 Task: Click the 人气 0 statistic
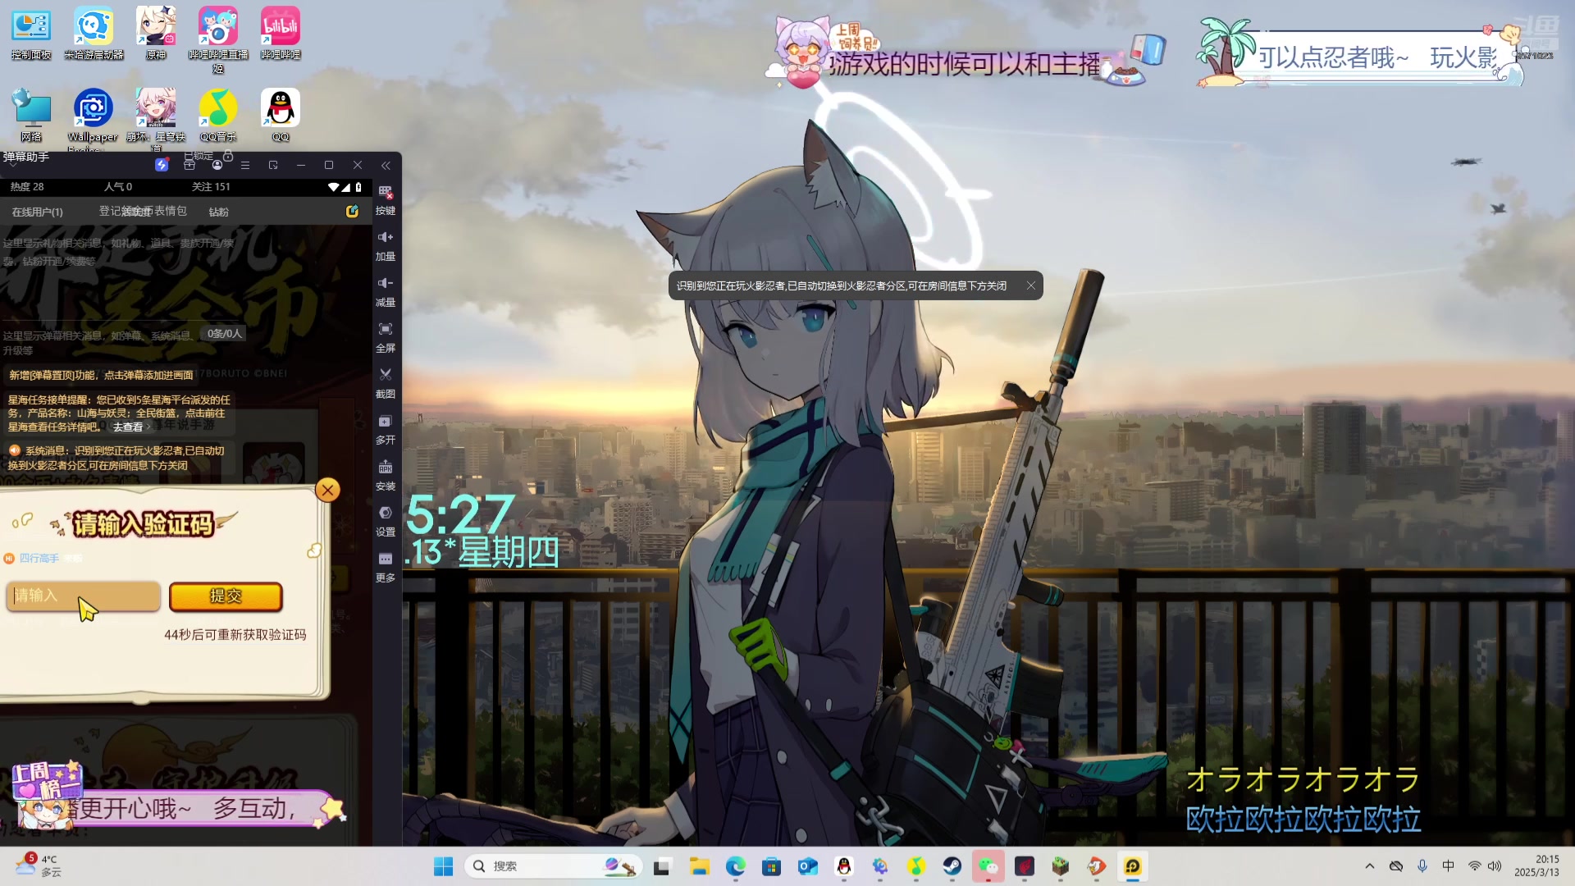[117, 187]
